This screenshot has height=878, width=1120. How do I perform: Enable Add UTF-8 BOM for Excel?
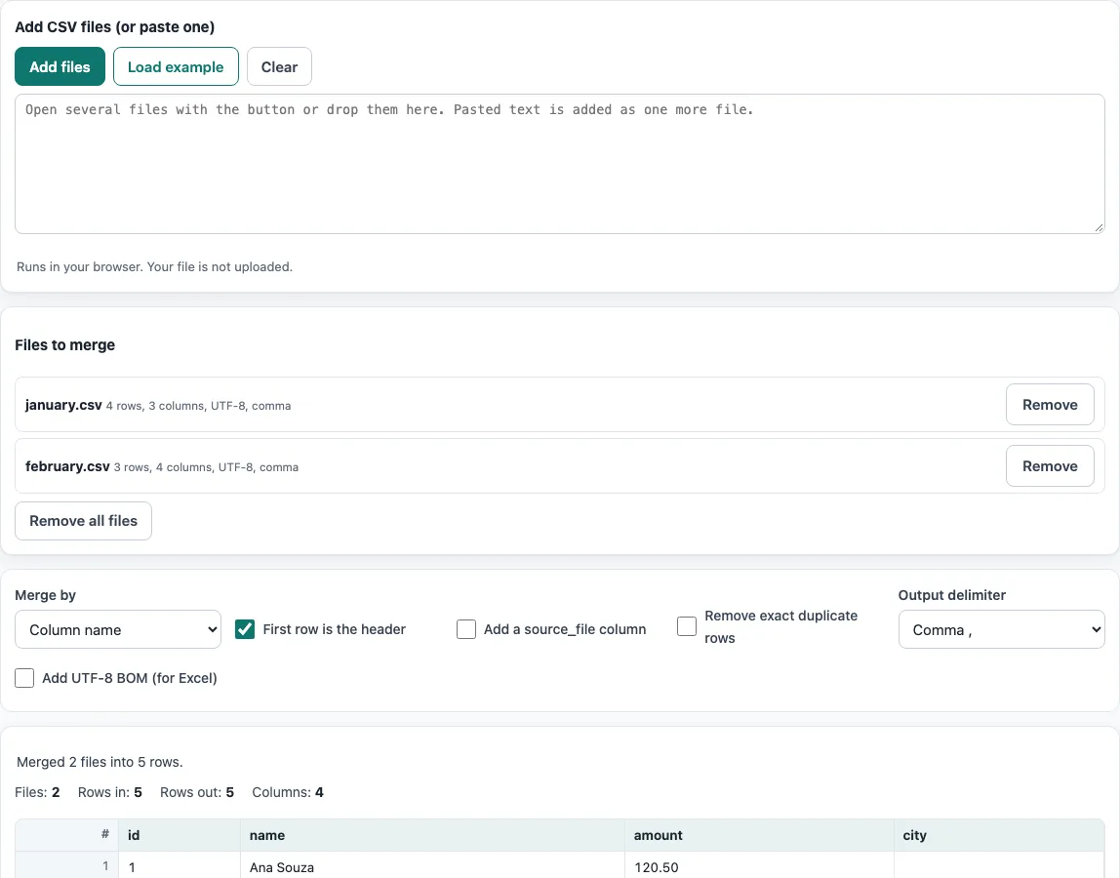(24, 678)
